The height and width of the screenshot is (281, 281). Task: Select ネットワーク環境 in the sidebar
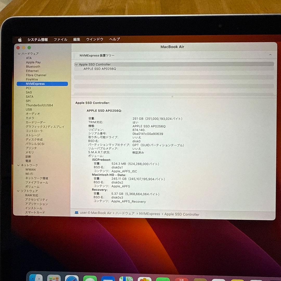37,178
